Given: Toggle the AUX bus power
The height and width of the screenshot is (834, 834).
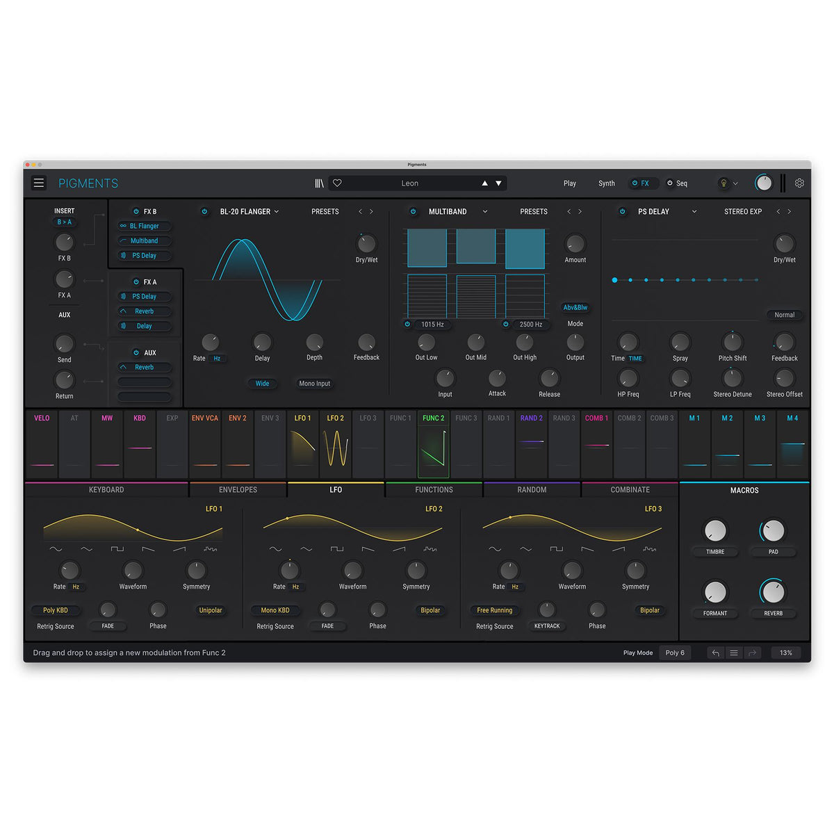Looking at the screenshot, I should [136, 353].
